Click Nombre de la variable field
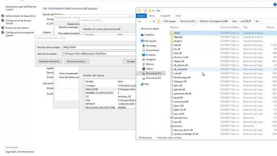This screenshot has width=277, height=156. (x=99, y=47)
